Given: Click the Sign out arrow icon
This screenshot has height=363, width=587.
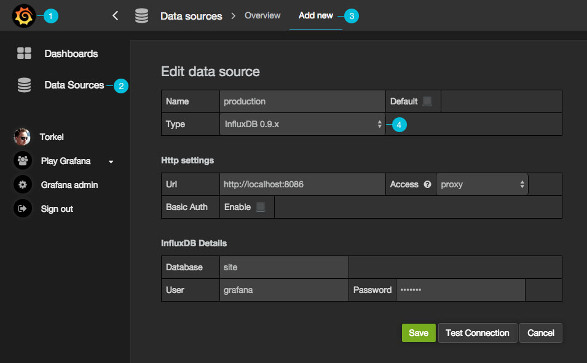Looking at the screenshot, I should pos(22,209).
